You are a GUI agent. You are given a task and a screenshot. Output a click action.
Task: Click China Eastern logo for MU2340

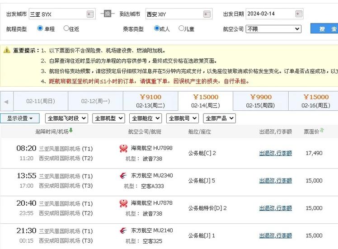coord(123,176)
